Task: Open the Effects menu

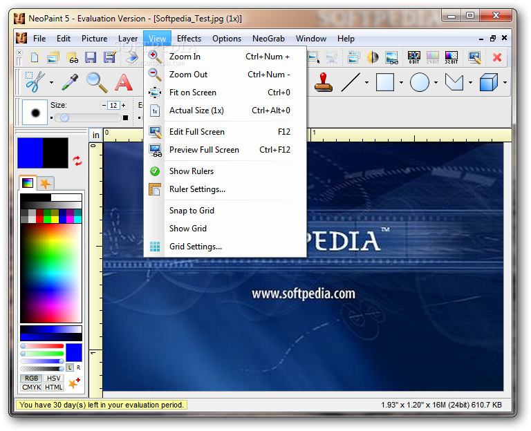Action: click(189, 39)
